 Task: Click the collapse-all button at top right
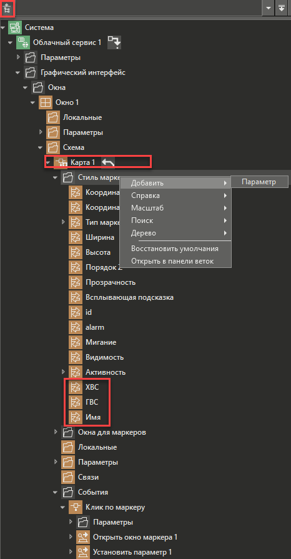click(x=282, y=9)
